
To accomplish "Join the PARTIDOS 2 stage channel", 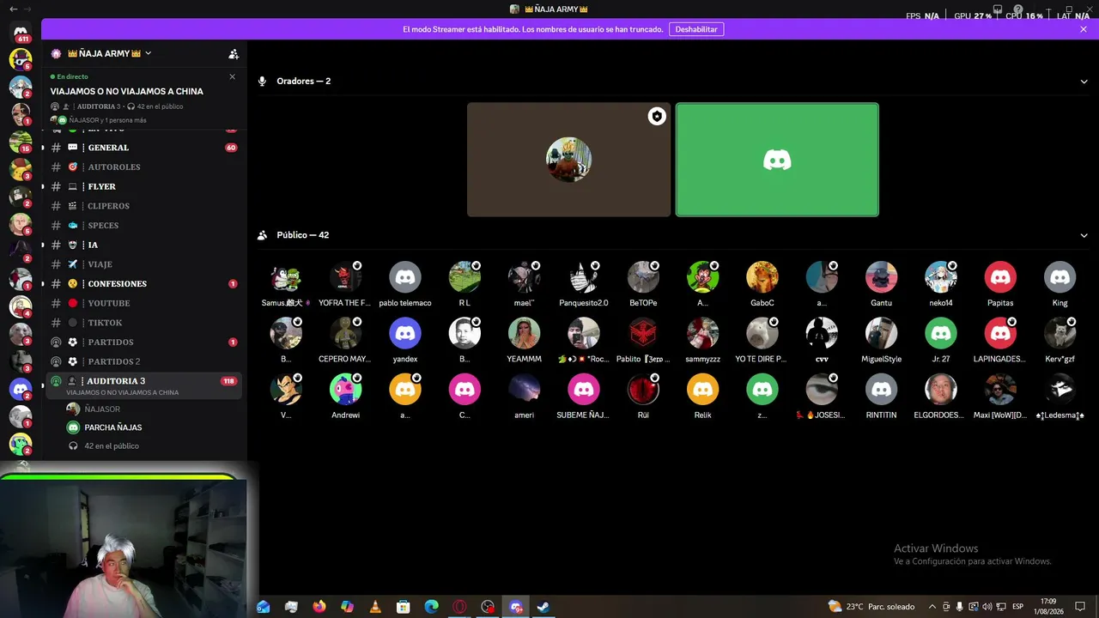I will tap(143, 361).
